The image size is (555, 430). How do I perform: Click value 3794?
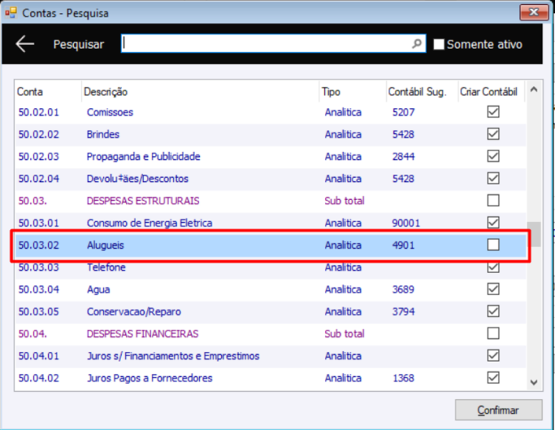click(x=403, y=312)
